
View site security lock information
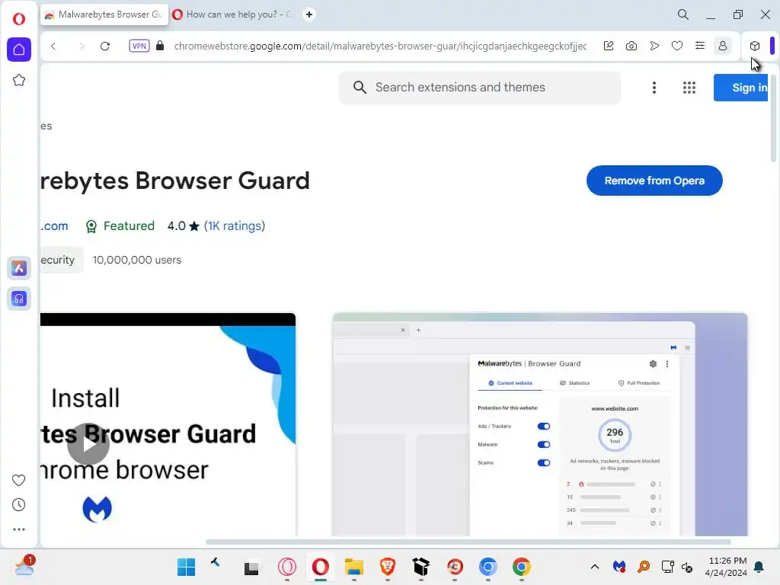click(160, 46)
